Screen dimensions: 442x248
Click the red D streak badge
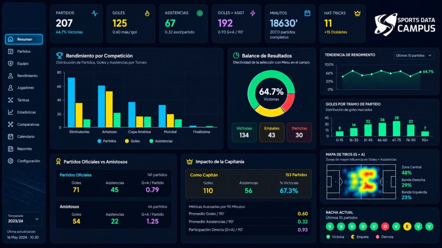(x=385, y=226)
